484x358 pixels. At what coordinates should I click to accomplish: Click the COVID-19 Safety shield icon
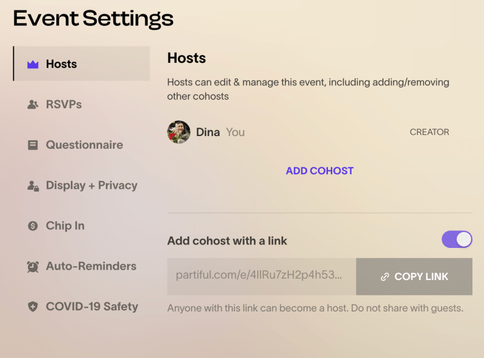pyautogui.click(x=33, y=307)
